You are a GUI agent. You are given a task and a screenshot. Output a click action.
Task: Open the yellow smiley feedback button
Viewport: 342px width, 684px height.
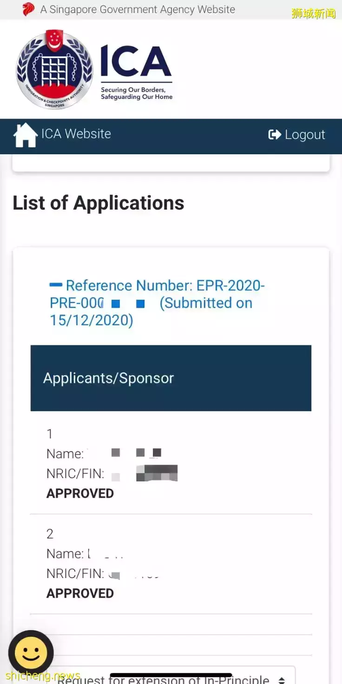click(31, 653)
